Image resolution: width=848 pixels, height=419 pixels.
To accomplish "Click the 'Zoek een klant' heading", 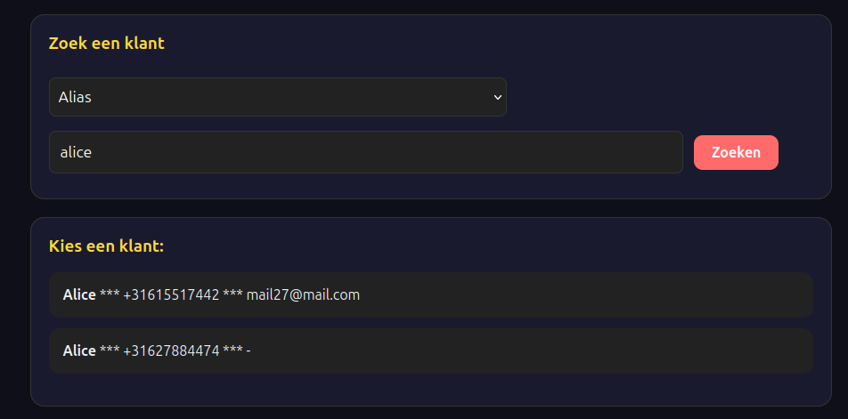I will (106, 43).
